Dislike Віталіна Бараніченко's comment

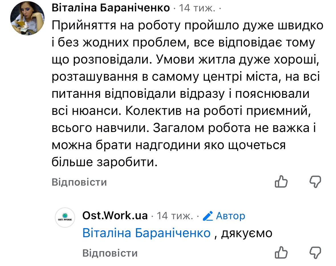click(315, 181)
